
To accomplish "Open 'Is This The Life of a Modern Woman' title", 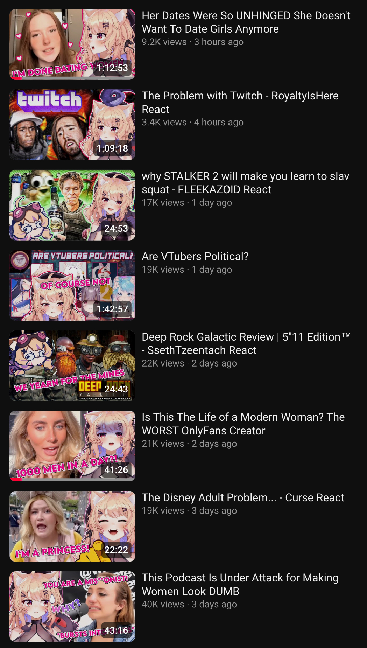I will [x=243, y=424].
